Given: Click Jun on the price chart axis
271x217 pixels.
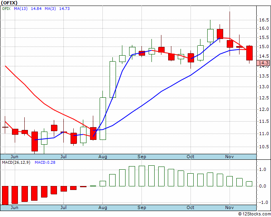Looking at the screenshot, I should point(14,157).
